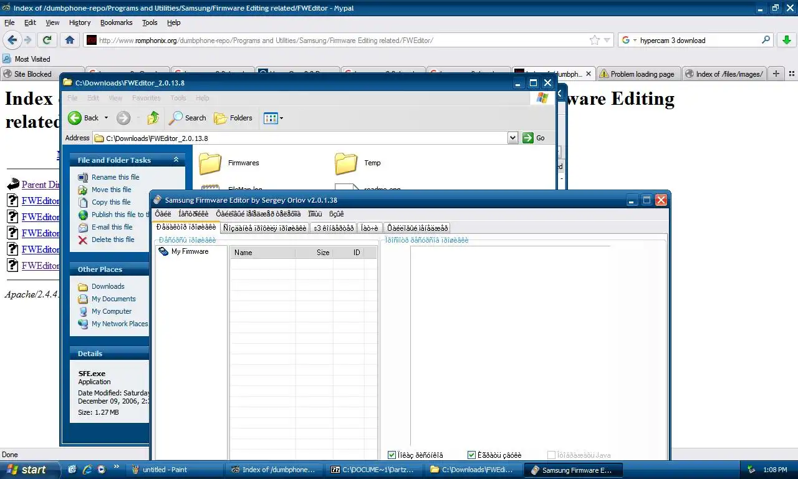Open Favorites menu in Explorer window

tap(146, 98)
